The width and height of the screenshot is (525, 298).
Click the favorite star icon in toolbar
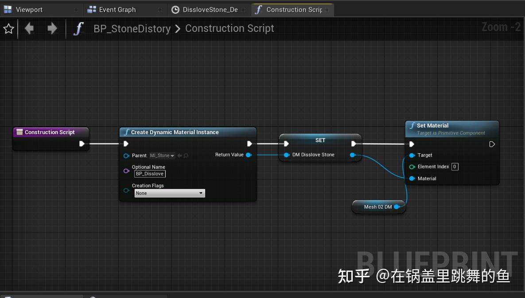pos(8,28)
